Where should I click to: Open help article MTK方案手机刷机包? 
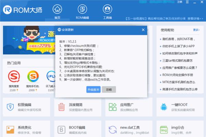(179, 82)
